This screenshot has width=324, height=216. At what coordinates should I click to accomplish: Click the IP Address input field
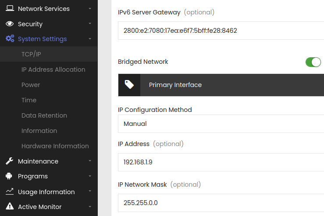[x=221, y=162]
